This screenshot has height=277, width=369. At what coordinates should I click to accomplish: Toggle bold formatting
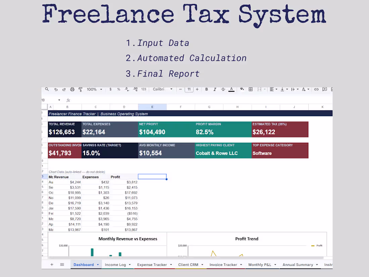pos(206,89)
